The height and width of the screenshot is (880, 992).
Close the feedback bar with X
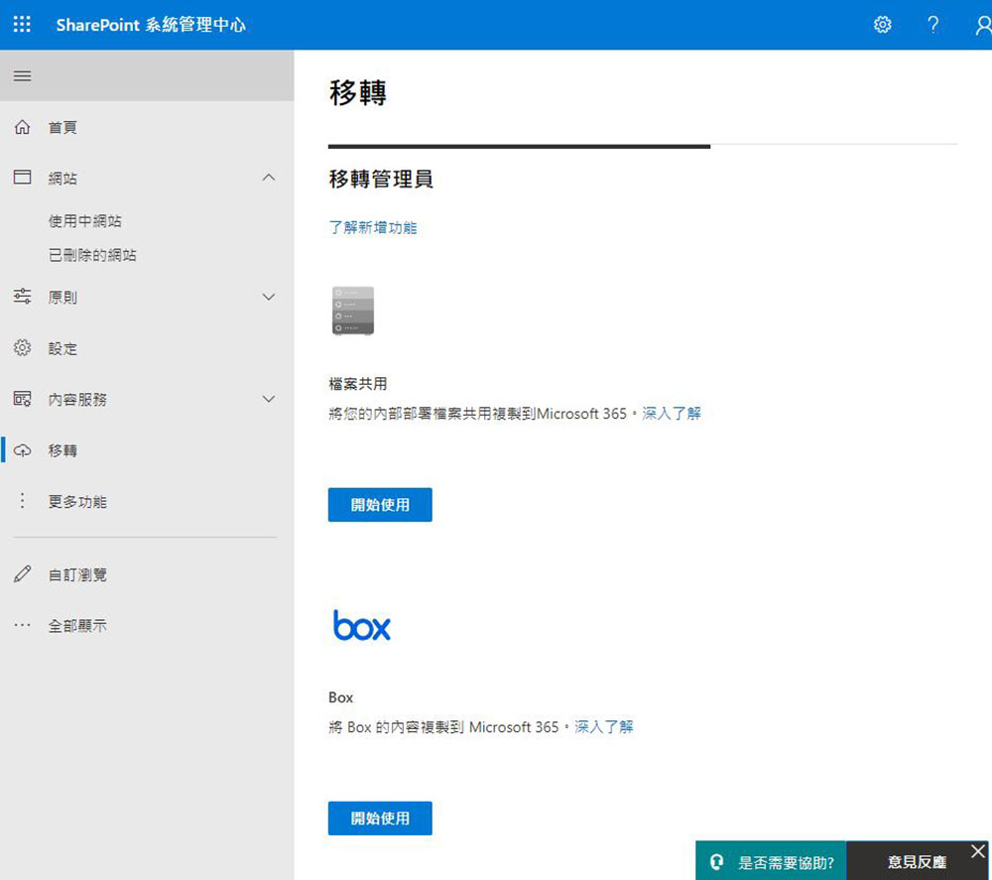(978, 851)
